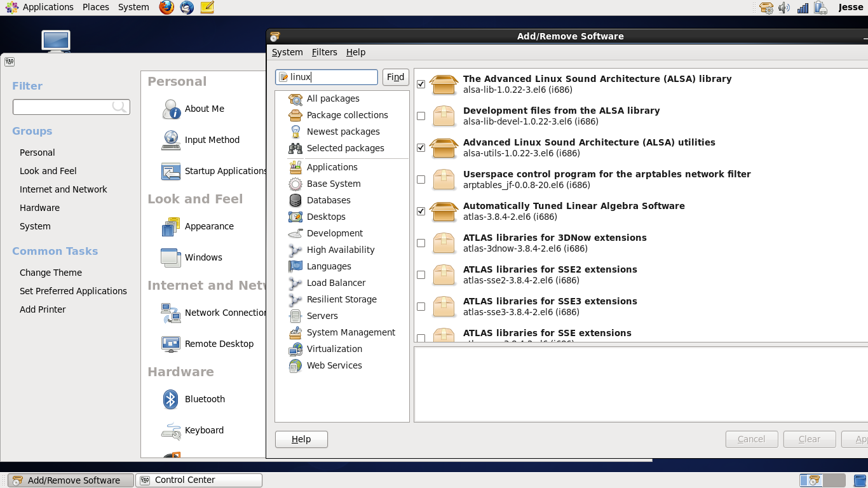Click the volume speaker icon in system tray

784,8
